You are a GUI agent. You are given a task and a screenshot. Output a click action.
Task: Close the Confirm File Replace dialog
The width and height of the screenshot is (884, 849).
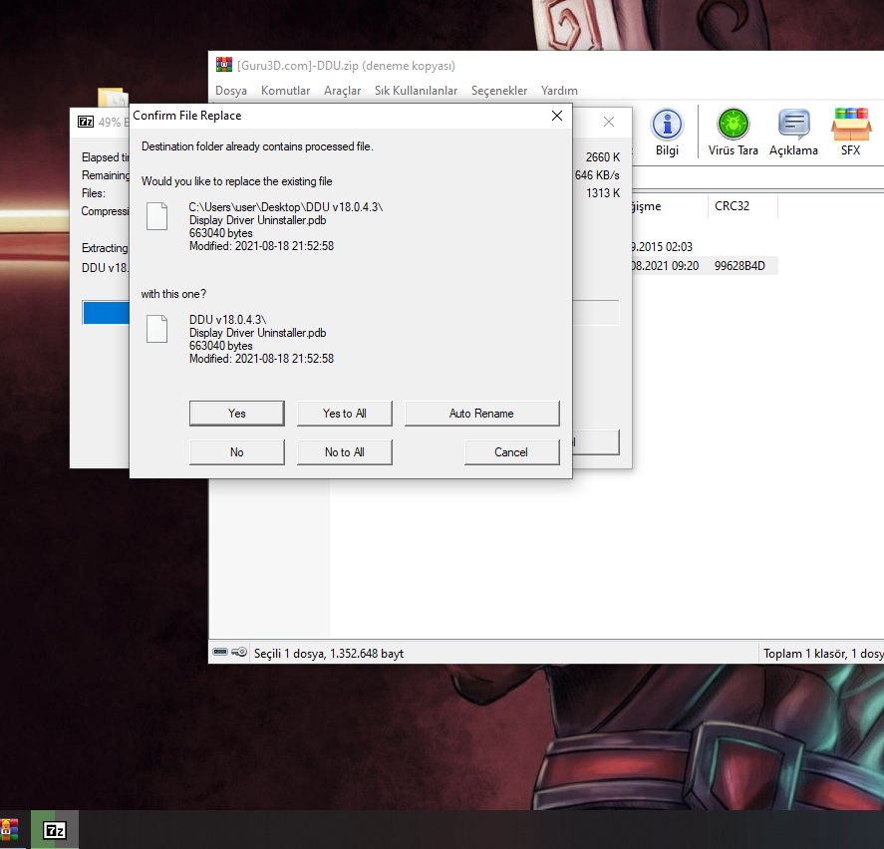click(x=557, y=116)
